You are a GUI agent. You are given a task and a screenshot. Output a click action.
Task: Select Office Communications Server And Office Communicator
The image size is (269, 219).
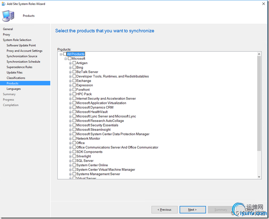pos(117,147)
